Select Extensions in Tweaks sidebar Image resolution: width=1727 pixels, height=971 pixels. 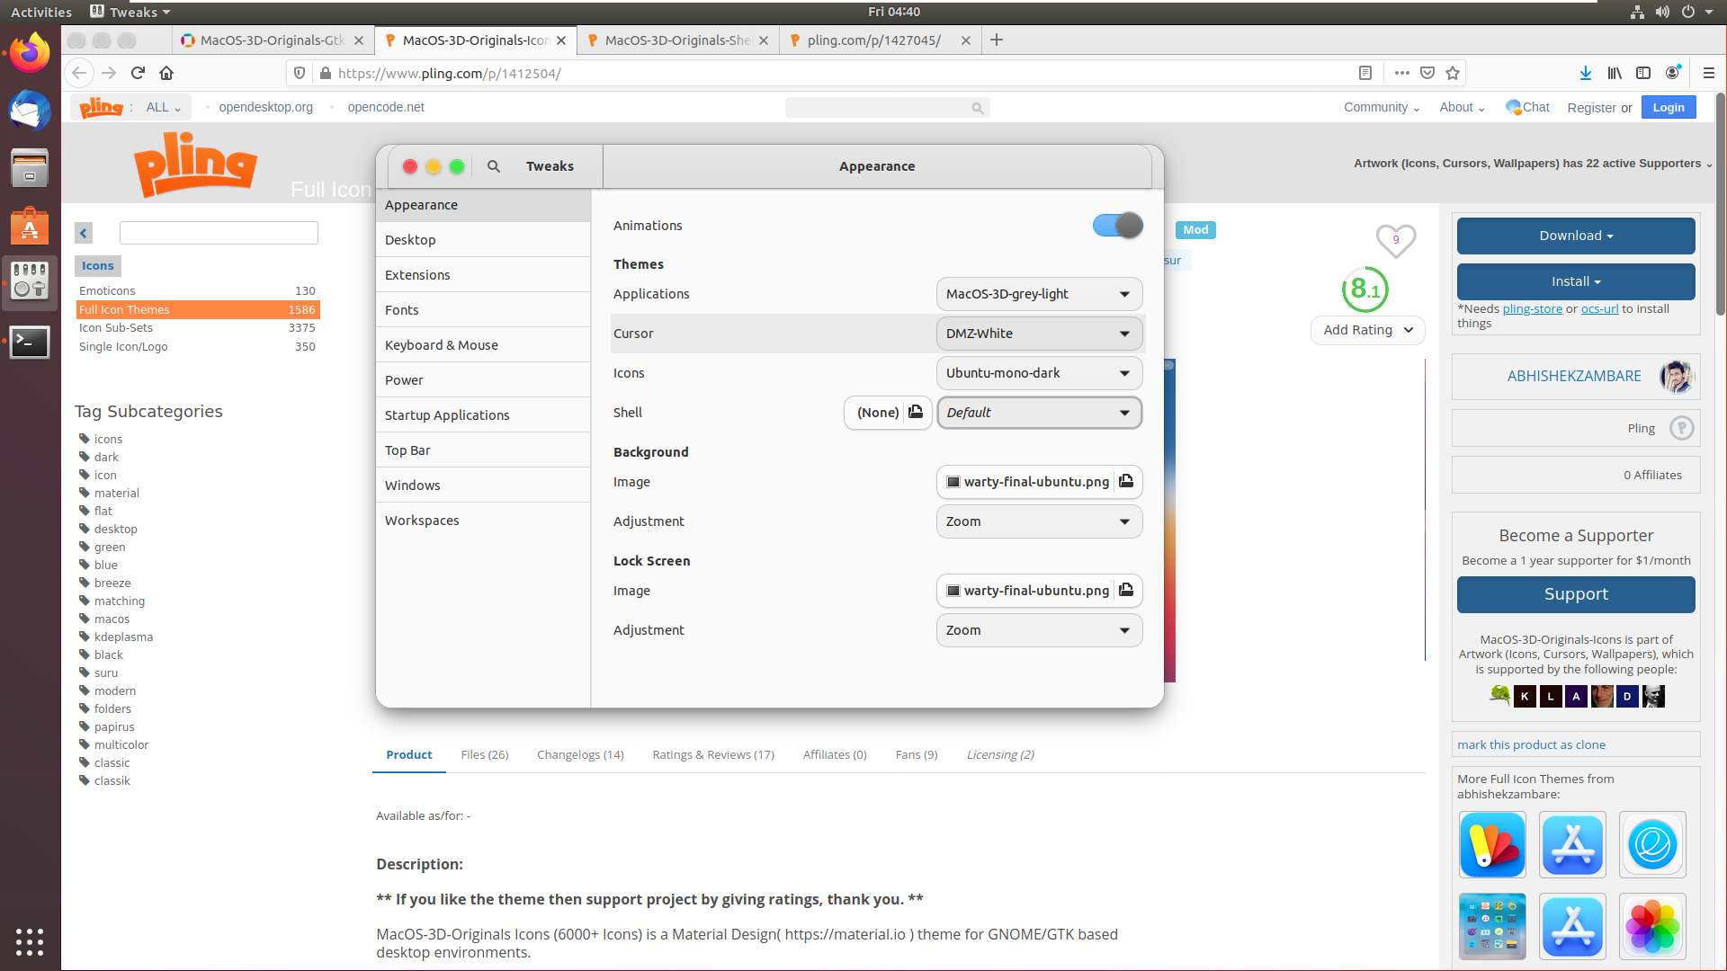pos(483,275)
